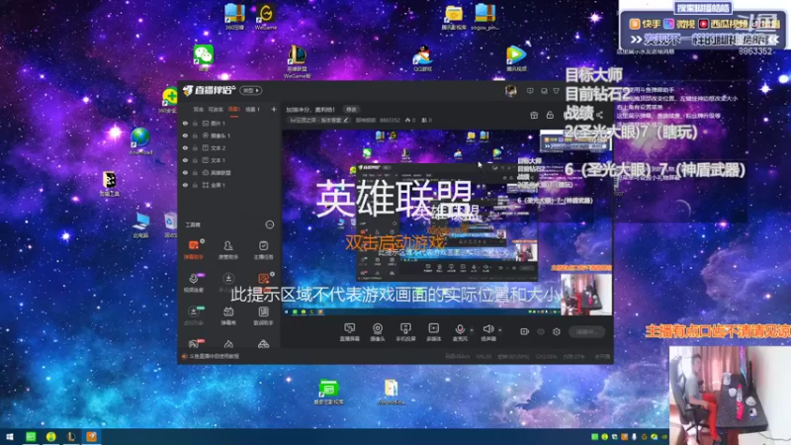Toggle the preview lock icon
Viewport: 791px width, 445px height.
coord(550,115)
